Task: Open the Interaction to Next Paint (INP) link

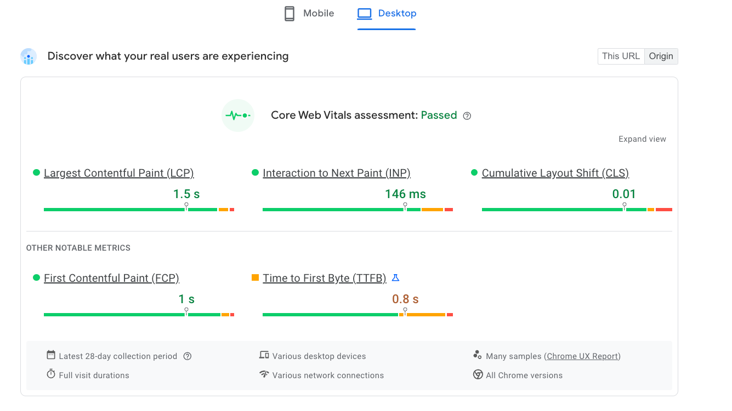Action: pos(337,173)
